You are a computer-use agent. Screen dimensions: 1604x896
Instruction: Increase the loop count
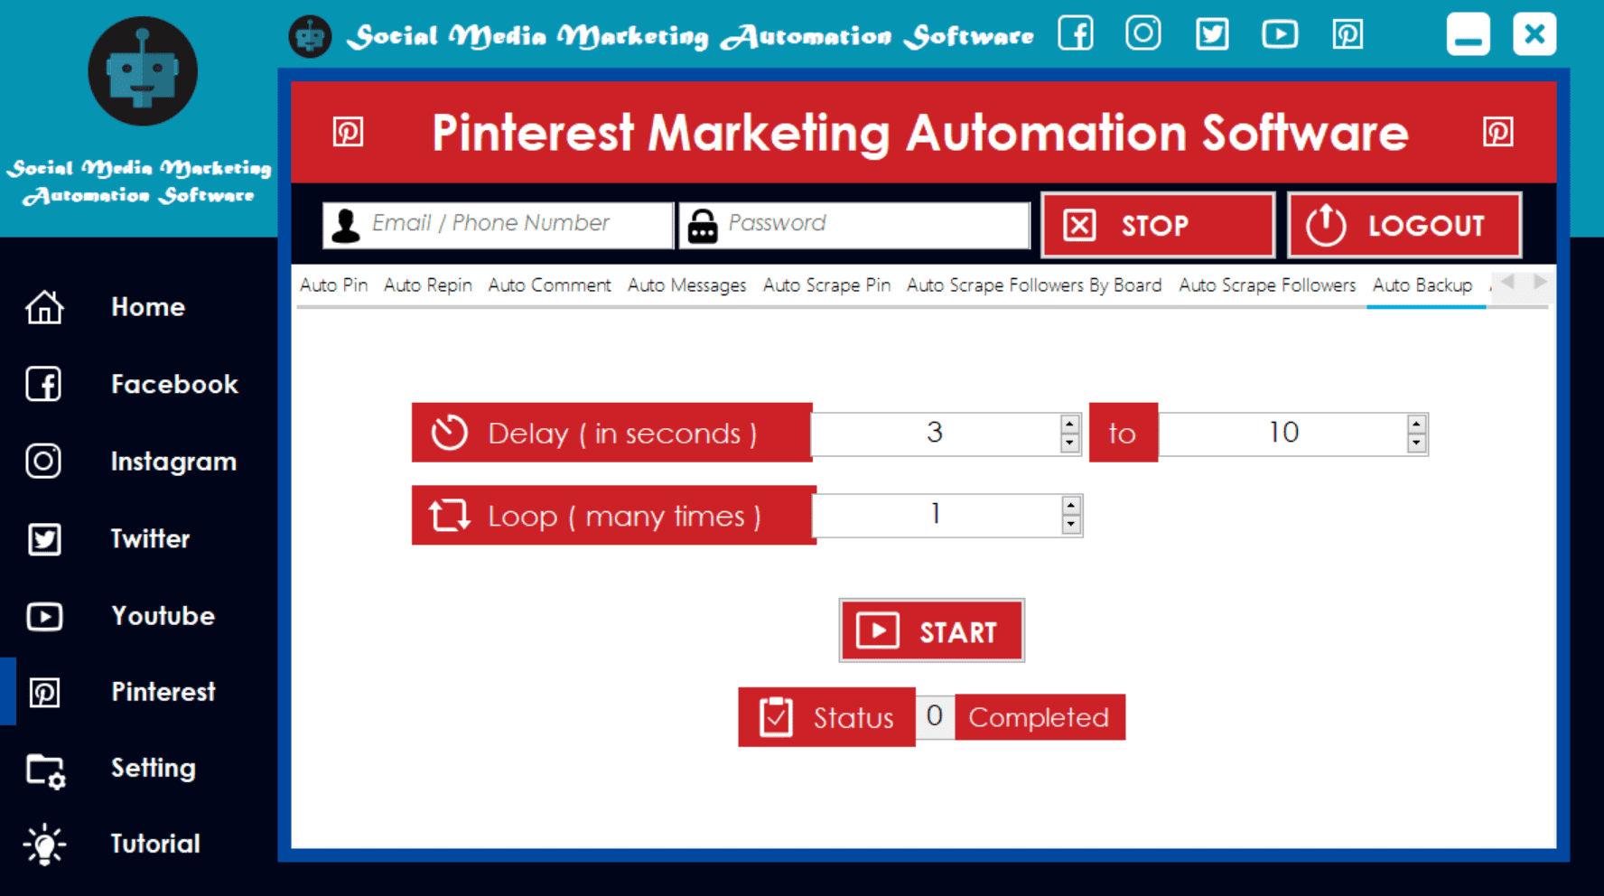[1071, 506]
